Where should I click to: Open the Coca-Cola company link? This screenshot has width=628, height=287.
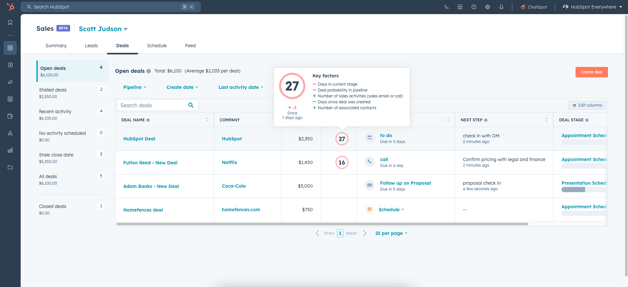[x=234, y=186]
